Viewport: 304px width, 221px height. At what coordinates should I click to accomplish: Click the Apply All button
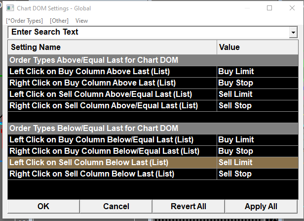(x=261, y=206)
